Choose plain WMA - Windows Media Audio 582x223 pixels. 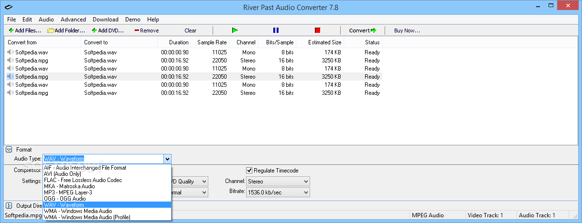click(x=107, y=211)
